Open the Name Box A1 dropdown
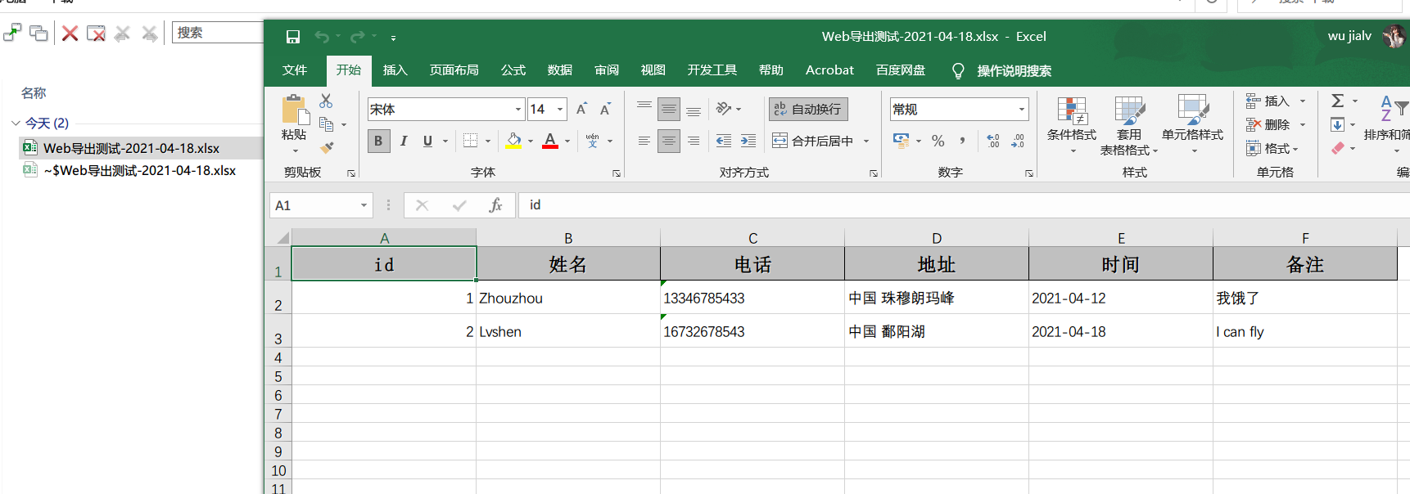The image size is (1410, 494). click(364, 205)
